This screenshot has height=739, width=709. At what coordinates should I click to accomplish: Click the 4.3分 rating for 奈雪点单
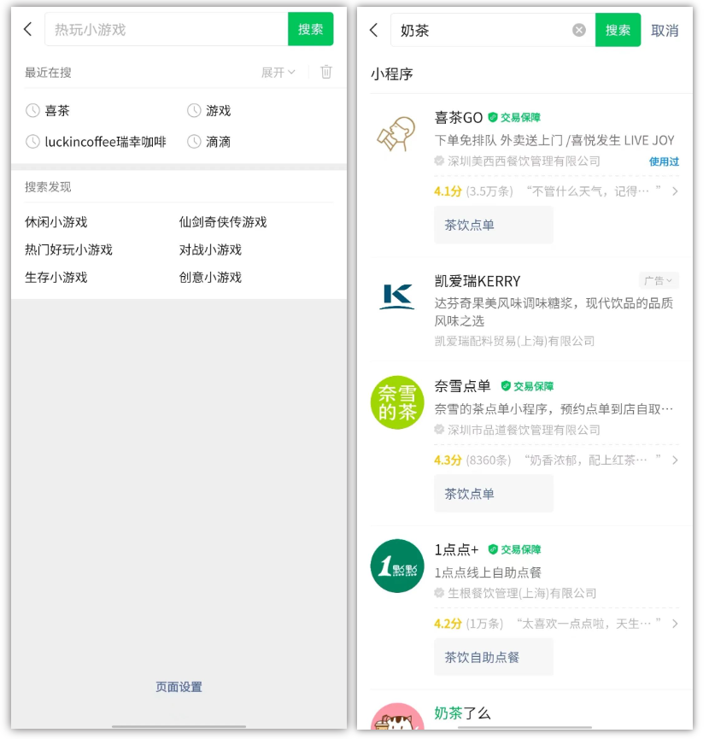click(448, 460)
